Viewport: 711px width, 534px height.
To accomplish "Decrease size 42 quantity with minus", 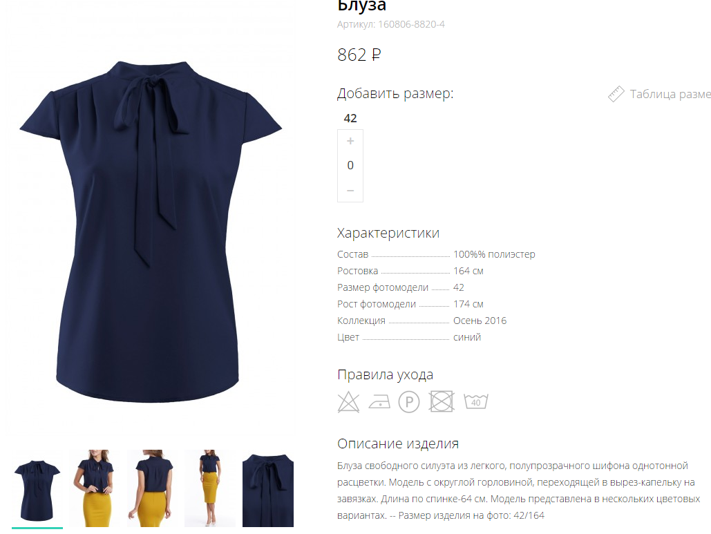I will (350, 191).
